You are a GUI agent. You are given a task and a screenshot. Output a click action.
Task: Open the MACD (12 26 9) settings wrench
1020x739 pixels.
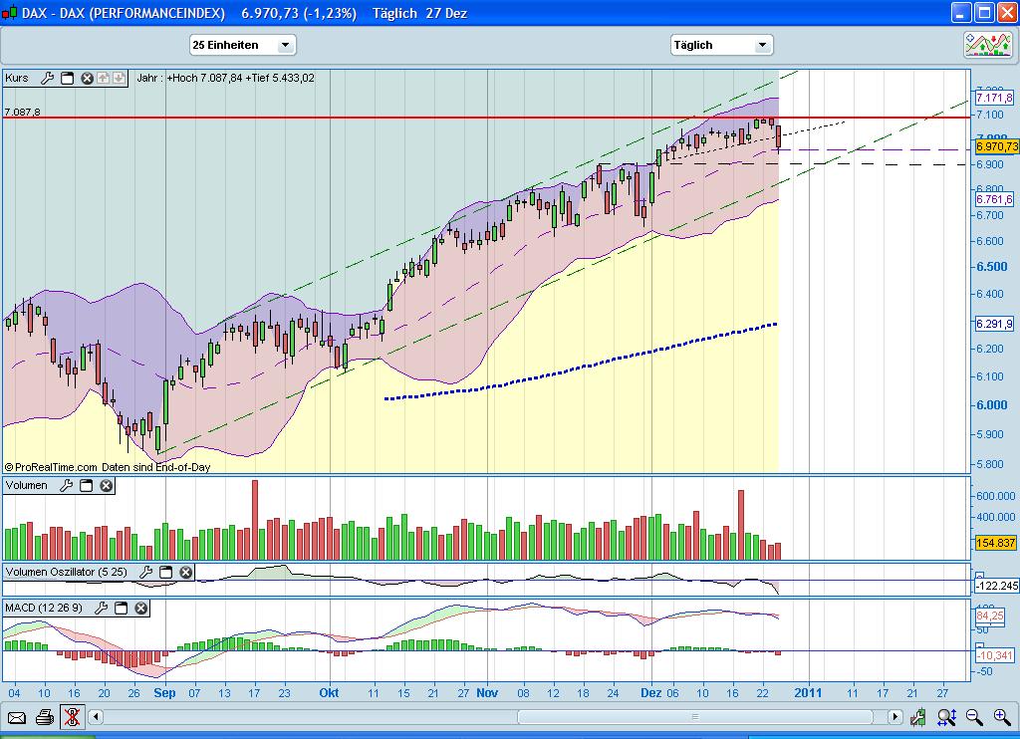tap(102, 608)
